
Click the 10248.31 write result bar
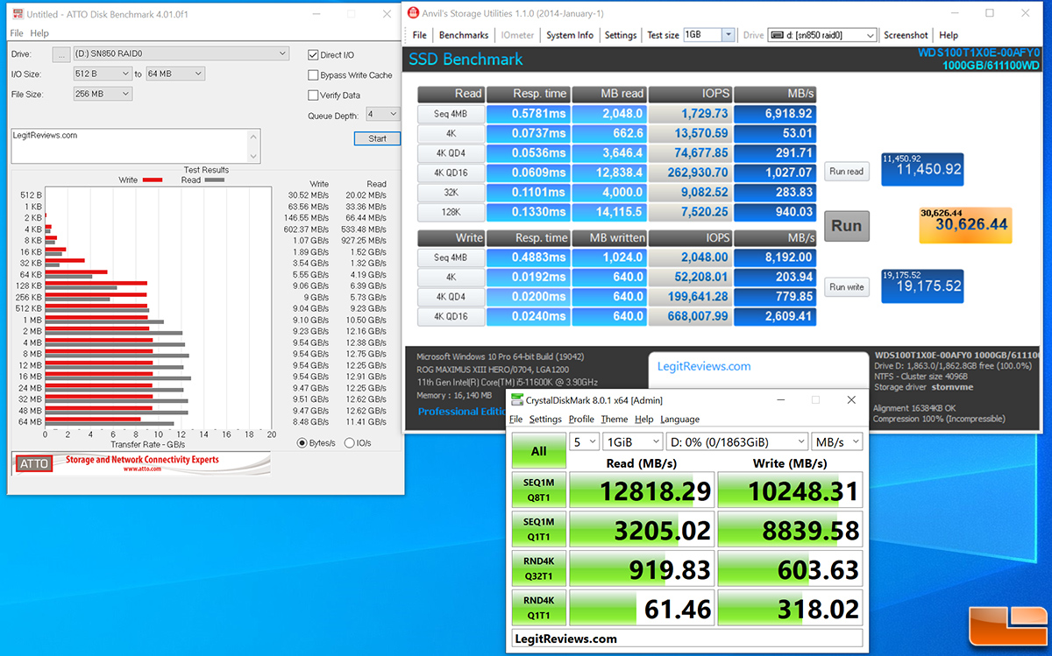[790, 490]
